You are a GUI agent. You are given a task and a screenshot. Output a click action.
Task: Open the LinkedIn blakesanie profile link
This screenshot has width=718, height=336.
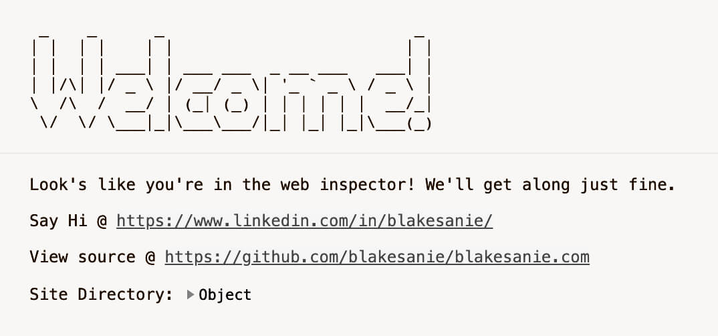pos(304,221)
